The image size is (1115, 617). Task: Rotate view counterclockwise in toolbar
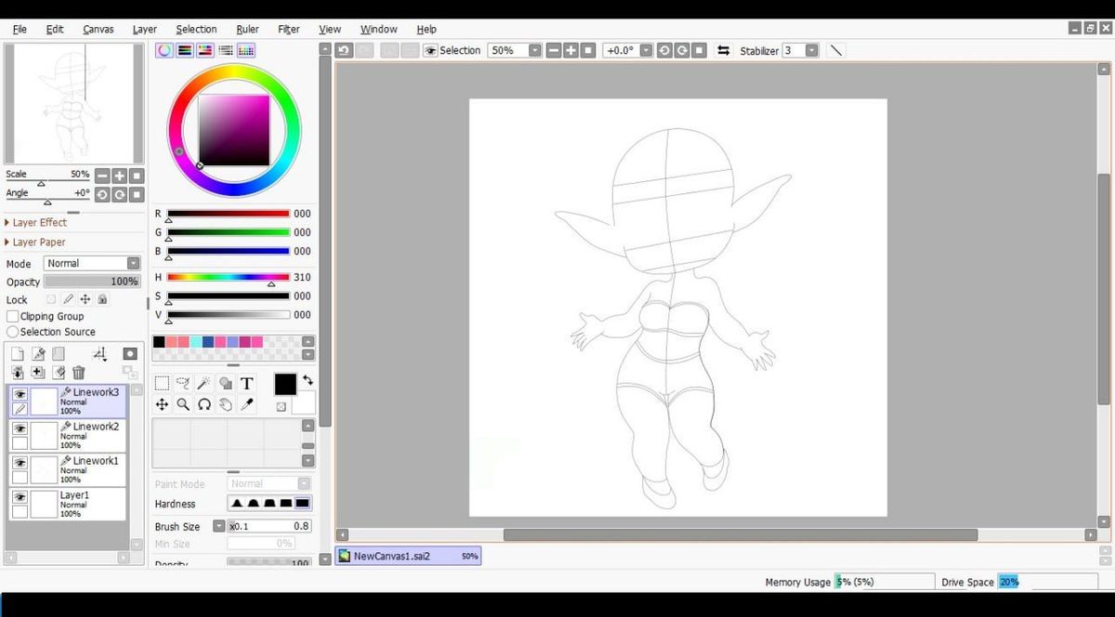point(663,50)
